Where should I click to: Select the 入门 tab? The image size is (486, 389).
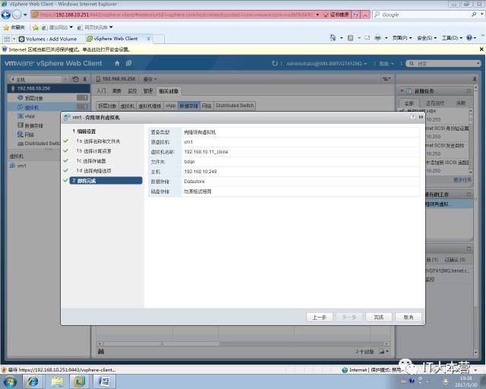tap(101, 91)
